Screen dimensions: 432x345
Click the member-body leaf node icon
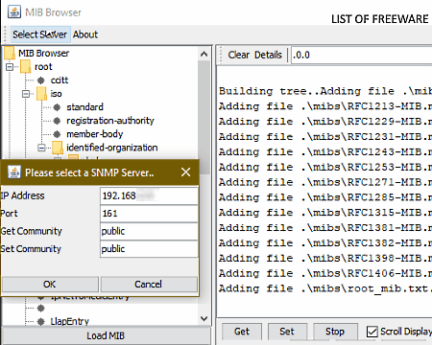(x=57, y=134)
